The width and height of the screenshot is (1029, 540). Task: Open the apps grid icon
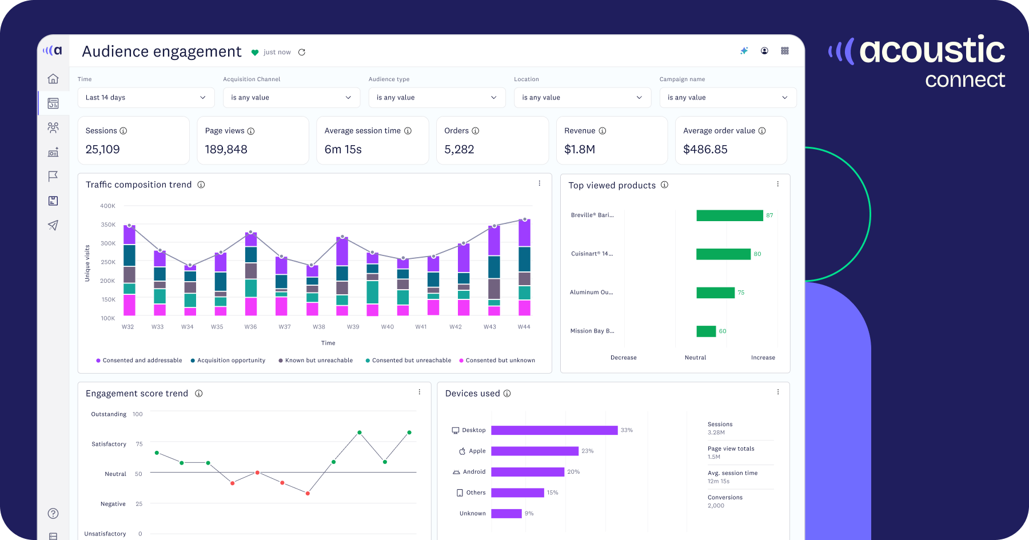(785, 51)
